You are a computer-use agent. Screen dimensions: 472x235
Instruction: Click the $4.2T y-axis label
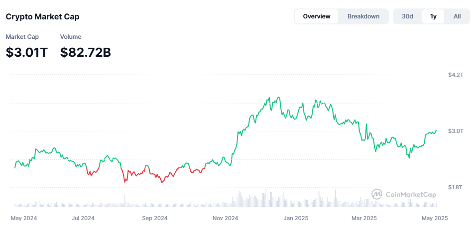456,75
